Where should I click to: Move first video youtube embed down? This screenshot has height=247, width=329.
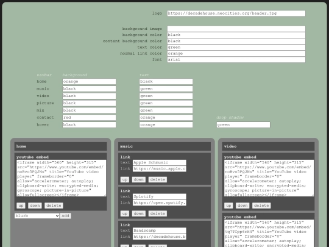[242, 206]
